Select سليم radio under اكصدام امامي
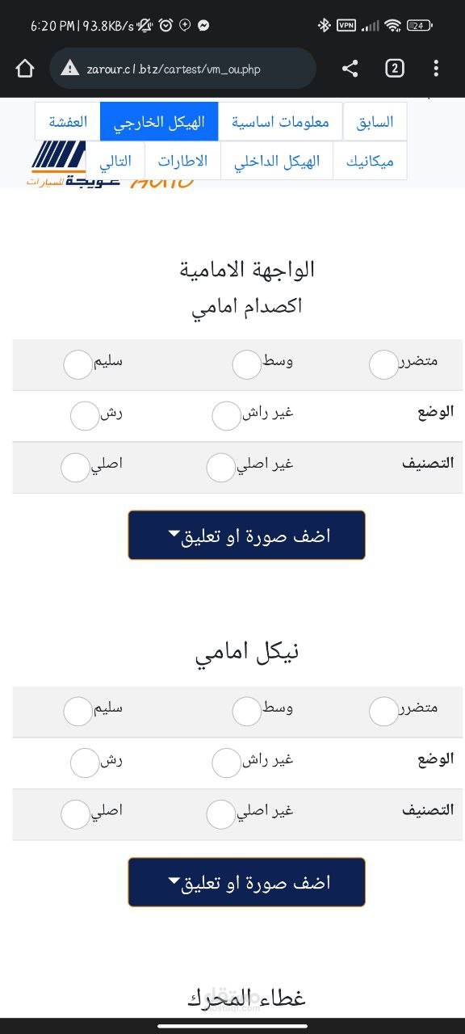The width and height of the screenshot is (465, 1034). pyautogui.click(x=77, y=365)
